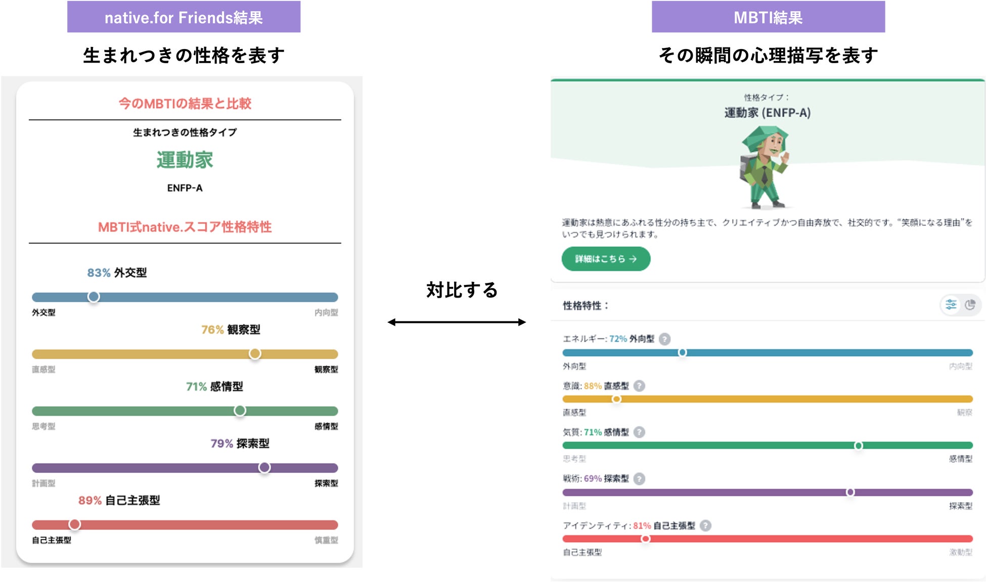Click the ENFP-A campaigner character illustration
Screen dimensions: 986x582
coord(765,167)
